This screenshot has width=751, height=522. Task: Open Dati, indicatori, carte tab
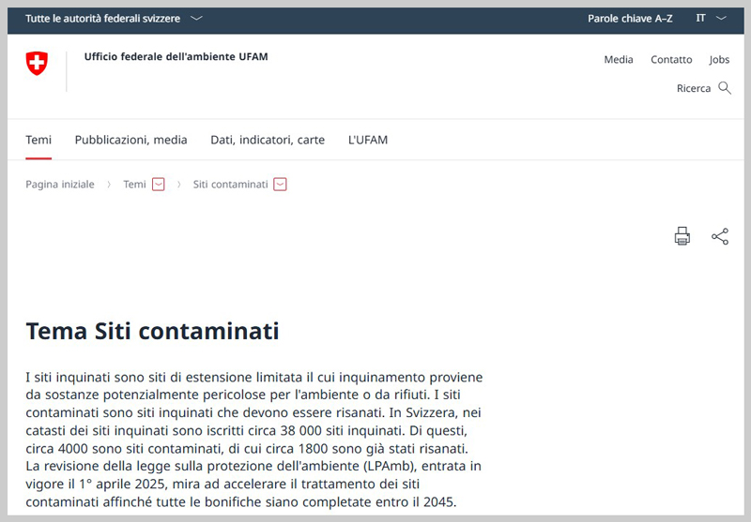(x=268, y=141)
